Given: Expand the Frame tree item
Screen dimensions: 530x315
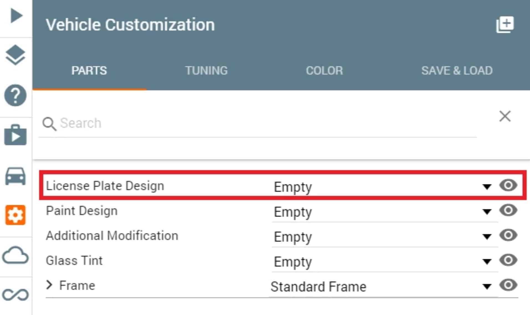Looking at the screenshot, I should (x=49, y=285).
